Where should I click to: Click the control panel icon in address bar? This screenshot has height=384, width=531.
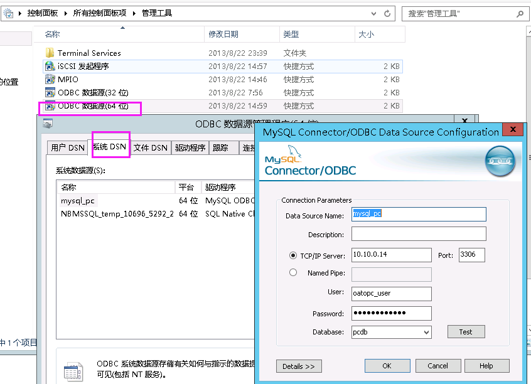click(8, 13)
